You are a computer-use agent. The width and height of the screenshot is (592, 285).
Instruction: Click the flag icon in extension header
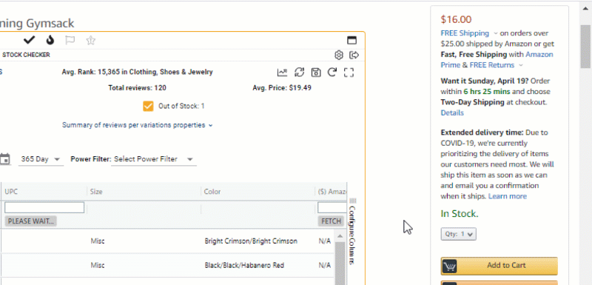pos(70,40)
